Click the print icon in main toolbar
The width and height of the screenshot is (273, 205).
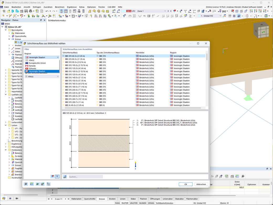tap(30, 11)
